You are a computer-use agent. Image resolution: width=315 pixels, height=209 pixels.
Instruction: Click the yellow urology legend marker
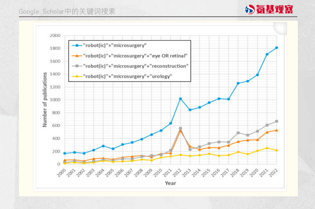[77, 76]
